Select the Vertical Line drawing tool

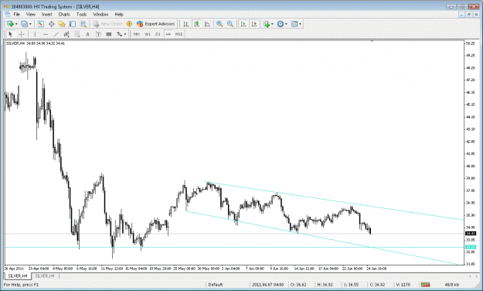35,34
